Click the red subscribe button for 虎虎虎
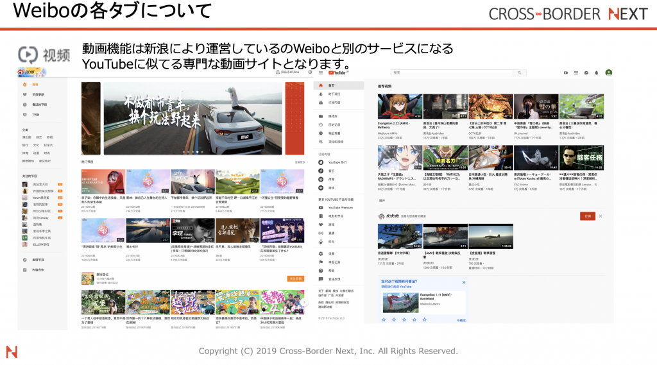 tap(588, 216)
